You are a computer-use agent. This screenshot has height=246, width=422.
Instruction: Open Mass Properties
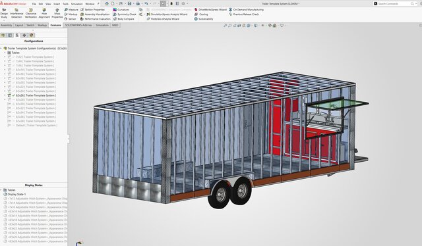[57, 13]
